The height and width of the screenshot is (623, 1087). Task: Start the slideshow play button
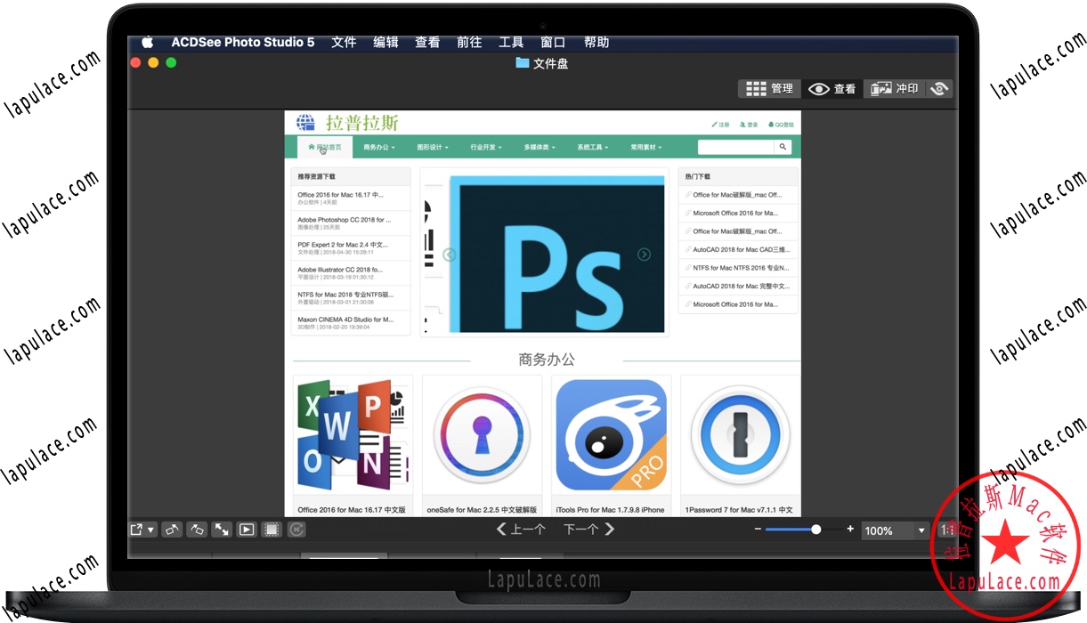click(x=247, y=530)
